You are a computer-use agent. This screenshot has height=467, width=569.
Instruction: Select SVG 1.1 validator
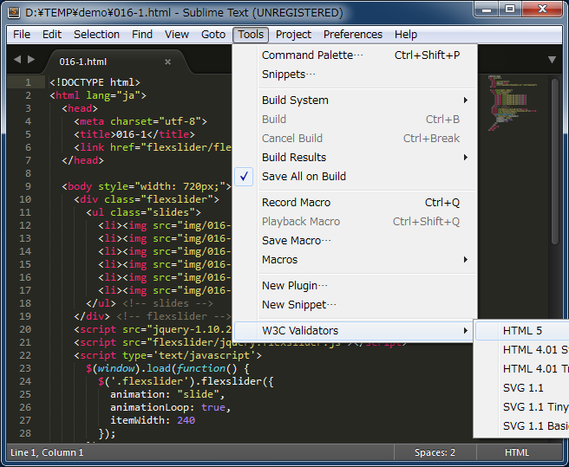(522, 388)
